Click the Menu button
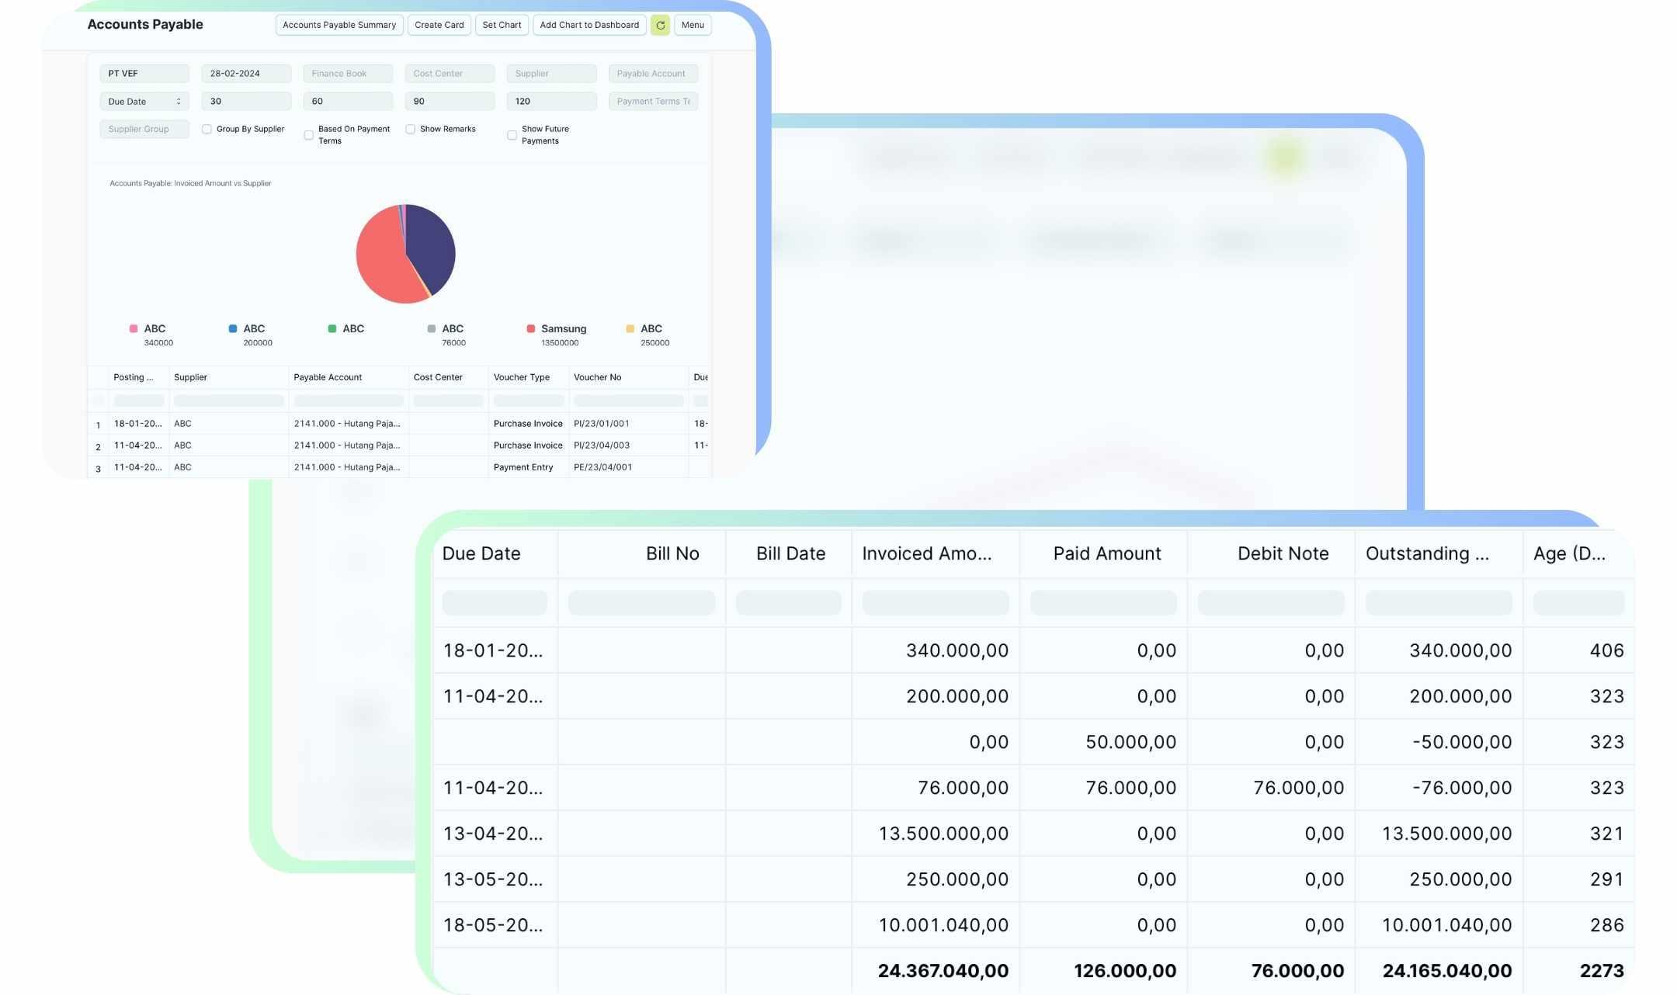Image resolution: width=1677 pixels, height=995 pixels. pos(692,25)
